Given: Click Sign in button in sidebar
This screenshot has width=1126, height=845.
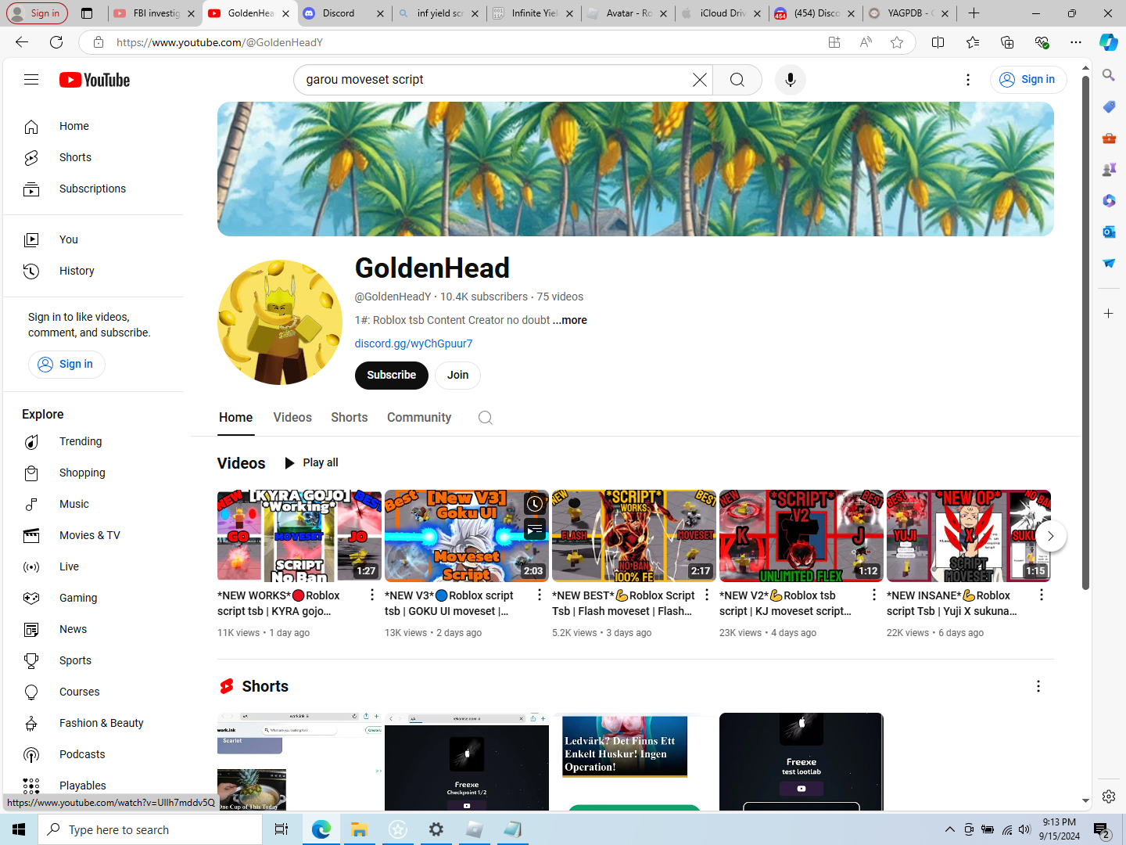Looking at the screenshot, I should click(66, 364).
